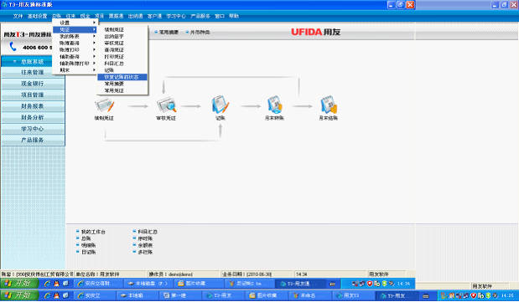Expand the 账簿查询 submenu
This screenshot has width=519, height=302.
click(75, 43)
